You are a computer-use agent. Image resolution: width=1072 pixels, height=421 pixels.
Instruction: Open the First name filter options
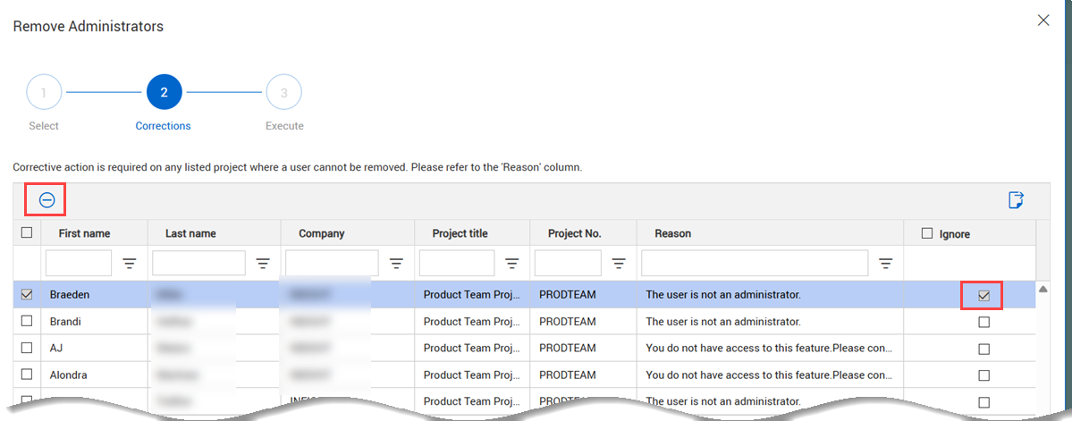coord(130,264)
